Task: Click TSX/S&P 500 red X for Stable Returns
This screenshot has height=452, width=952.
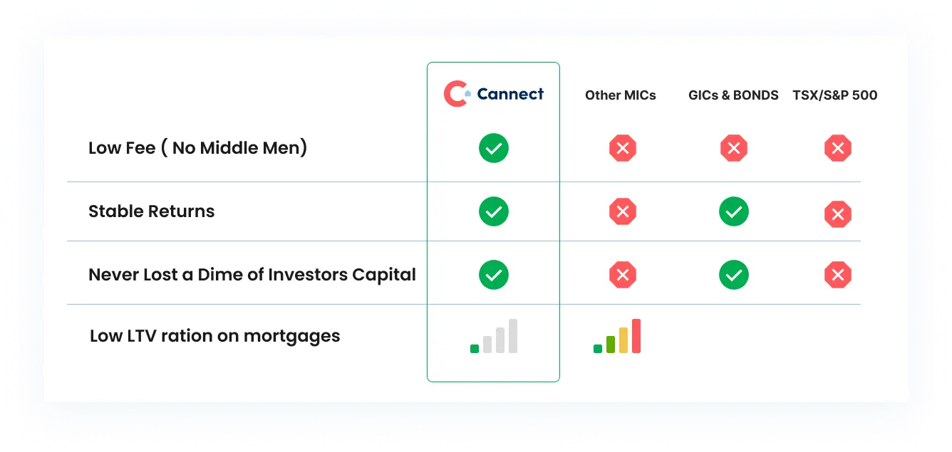Action: coord(838,214)
